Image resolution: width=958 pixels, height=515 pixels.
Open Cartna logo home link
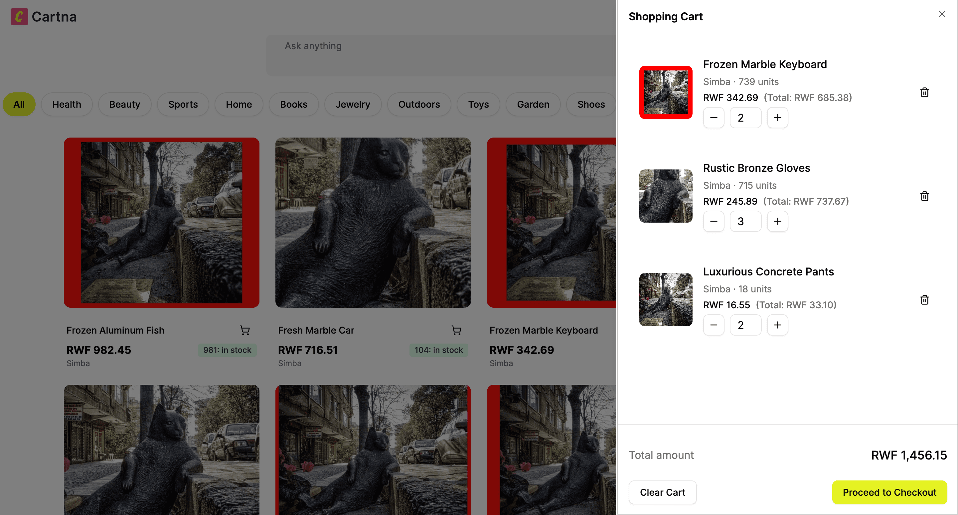point(44,17)
